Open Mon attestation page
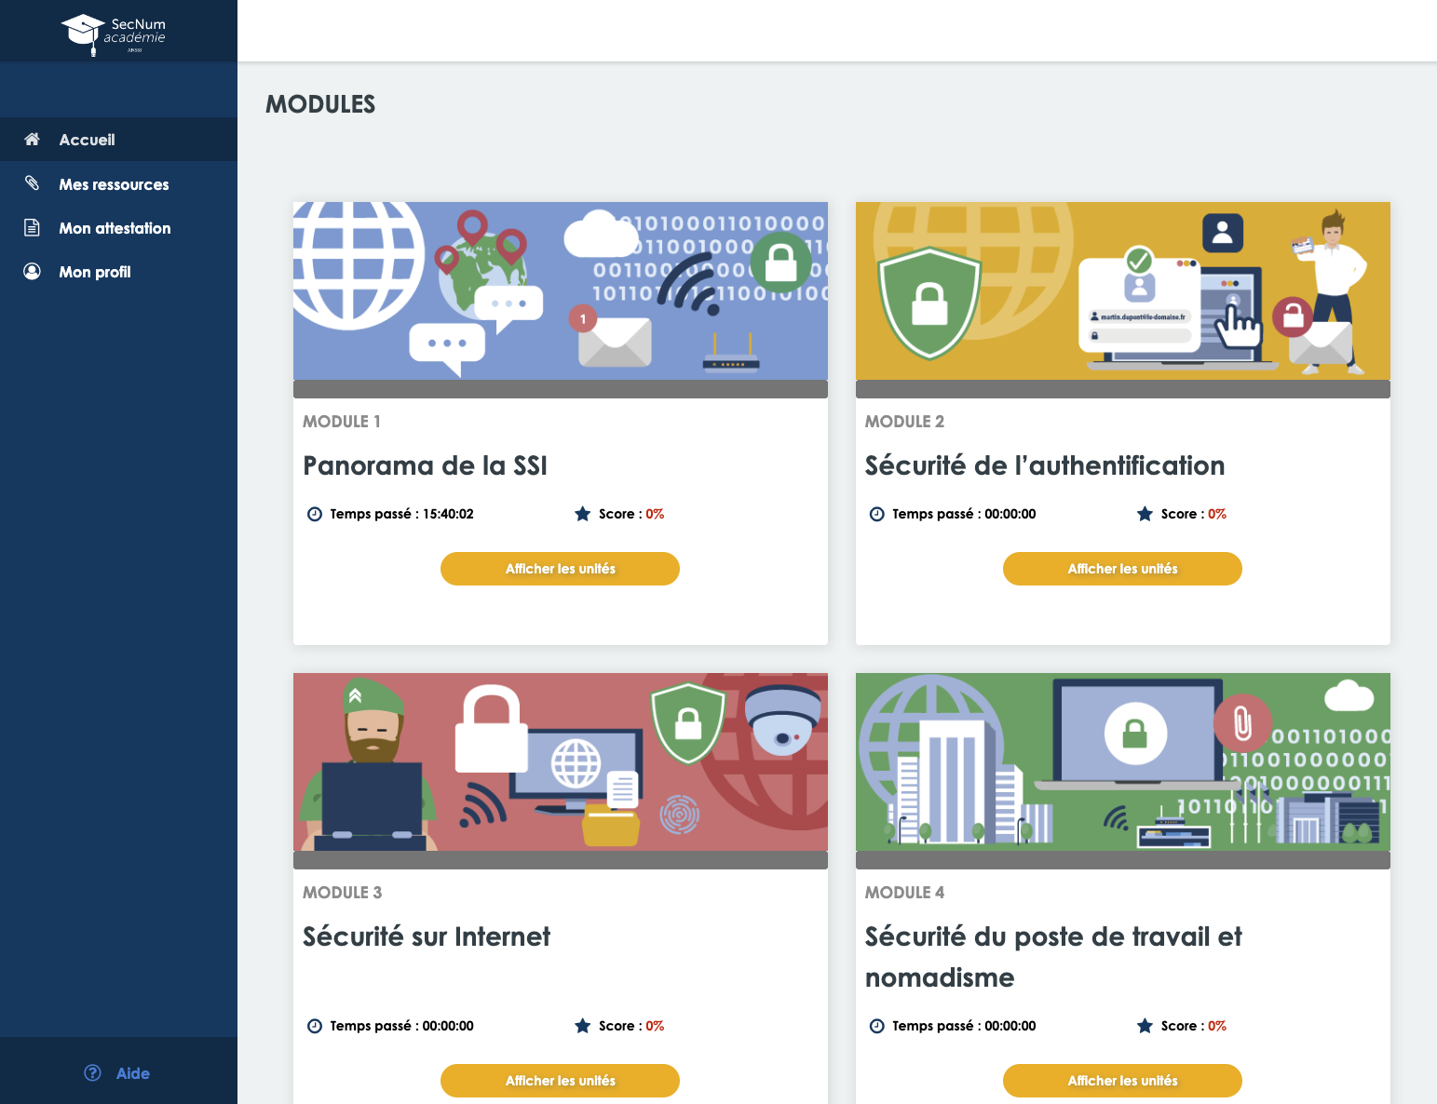 [115, 228]
